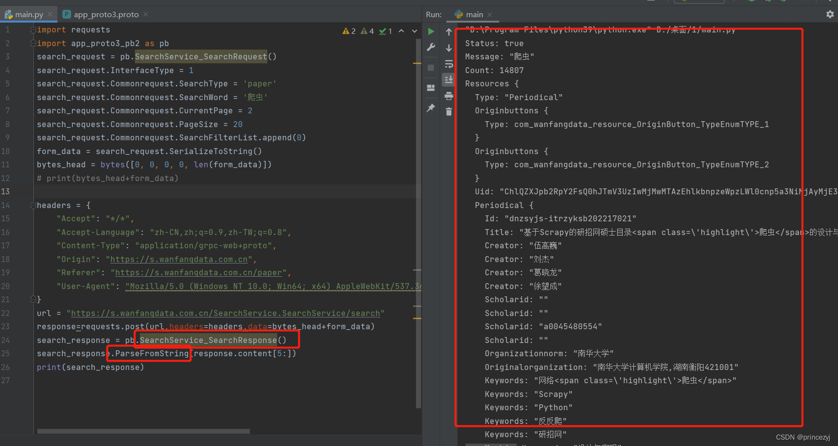
Task: Restore layout icon in Run panel
Action: (x=431, y=88)
